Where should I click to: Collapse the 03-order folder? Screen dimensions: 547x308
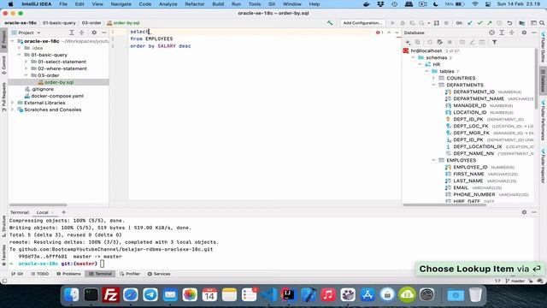click(x=26, y=75)
